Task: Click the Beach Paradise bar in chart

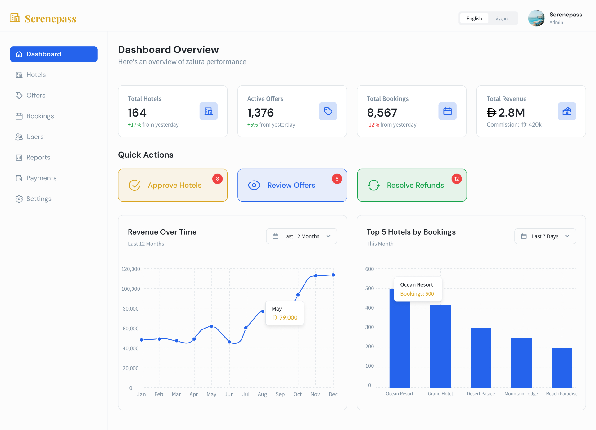Action: click(x=562, y=368)
